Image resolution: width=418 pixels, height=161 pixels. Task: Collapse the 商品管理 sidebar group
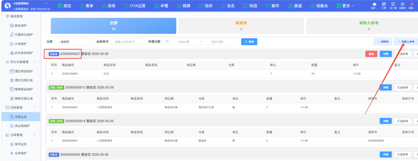(x=35, y=16)
